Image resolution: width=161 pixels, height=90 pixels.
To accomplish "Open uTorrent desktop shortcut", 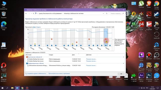I will 141,4.
